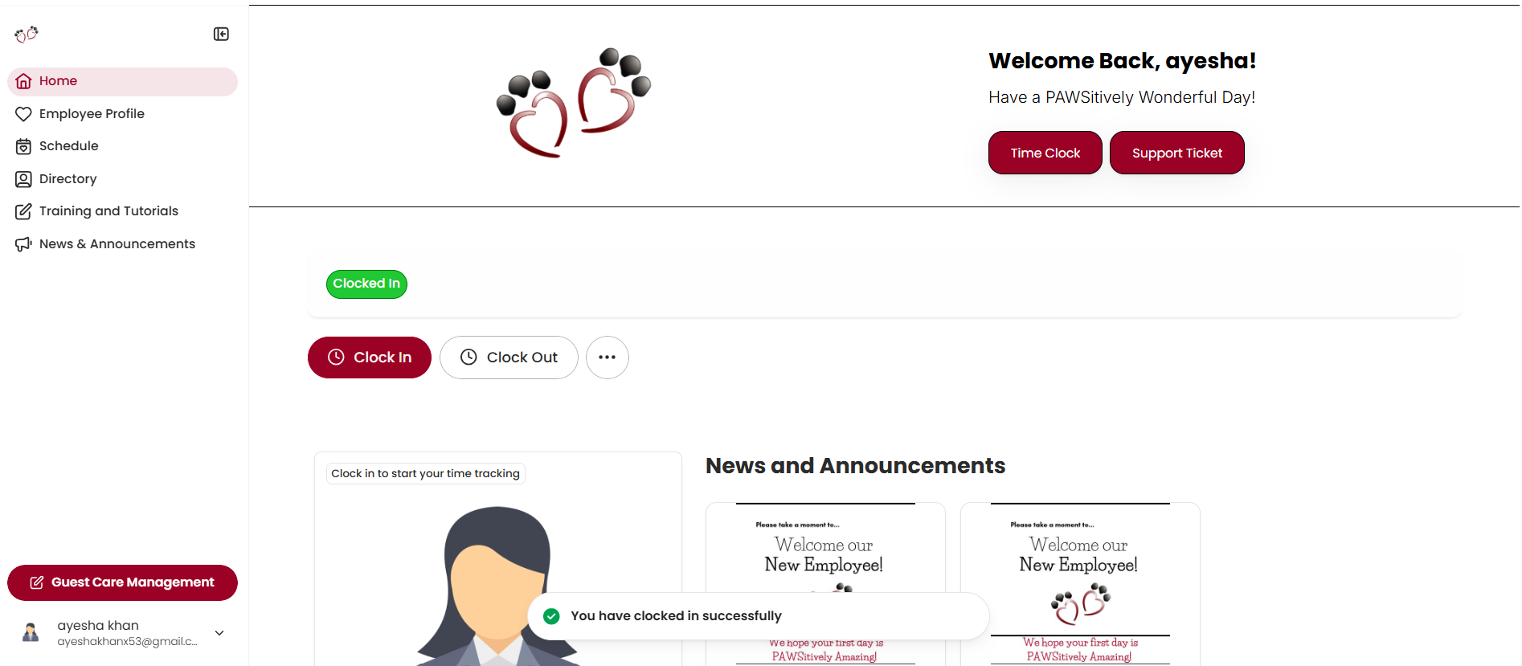This screenshot has height=666, width=1522.
Task: Open Training and Tutorials pencil icon
Action: coord(23,211)
